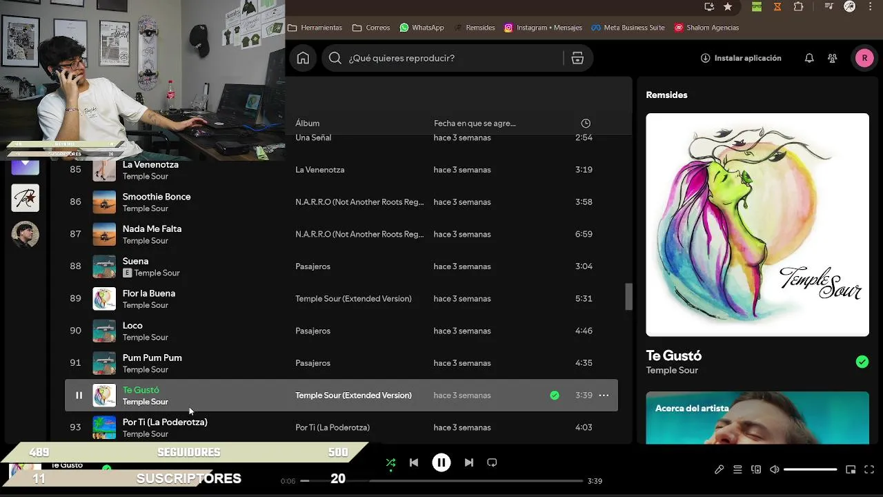Open the pink R profile avatar
The image size is (883, 497).
click(x=864, y=58)
